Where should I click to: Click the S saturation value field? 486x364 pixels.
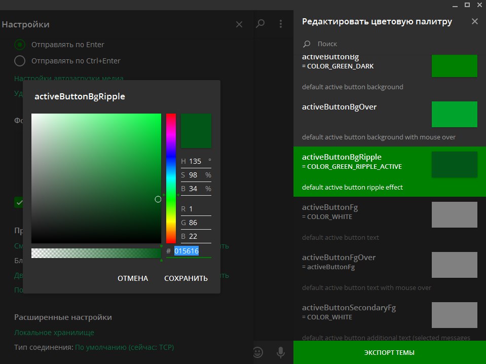(196, 175)
